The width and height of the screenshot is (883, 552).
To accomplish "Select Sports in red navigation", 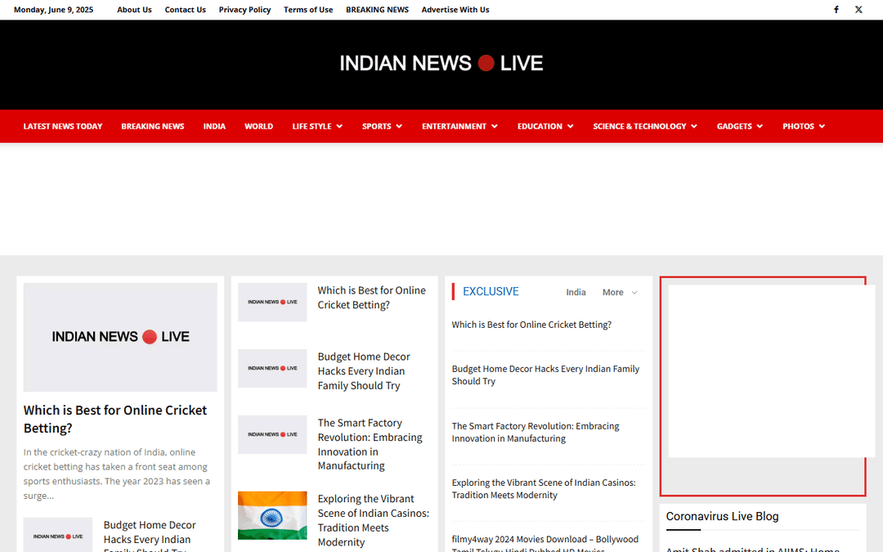I will [376, 126].
